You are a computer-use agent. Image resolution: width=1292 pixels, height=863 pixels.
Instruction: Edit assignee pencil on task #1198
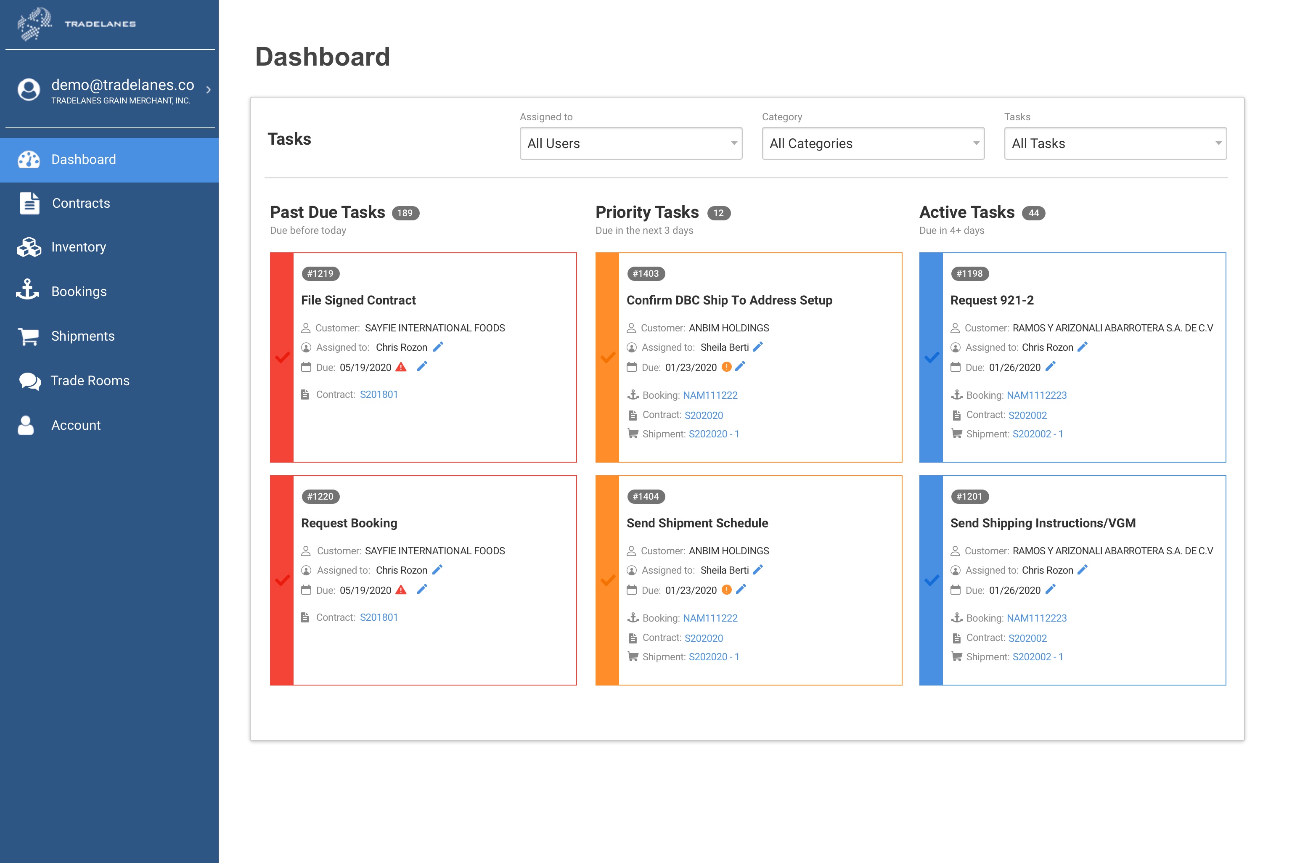tap(1083, 347)
